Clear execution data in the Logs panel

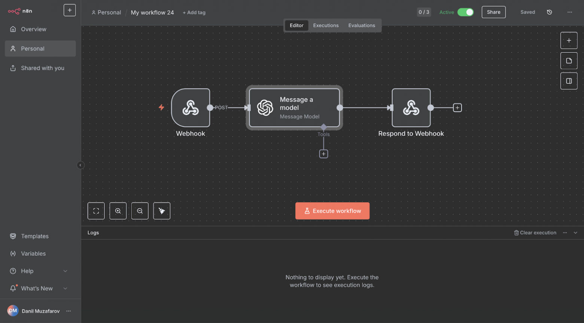point(535,232)
